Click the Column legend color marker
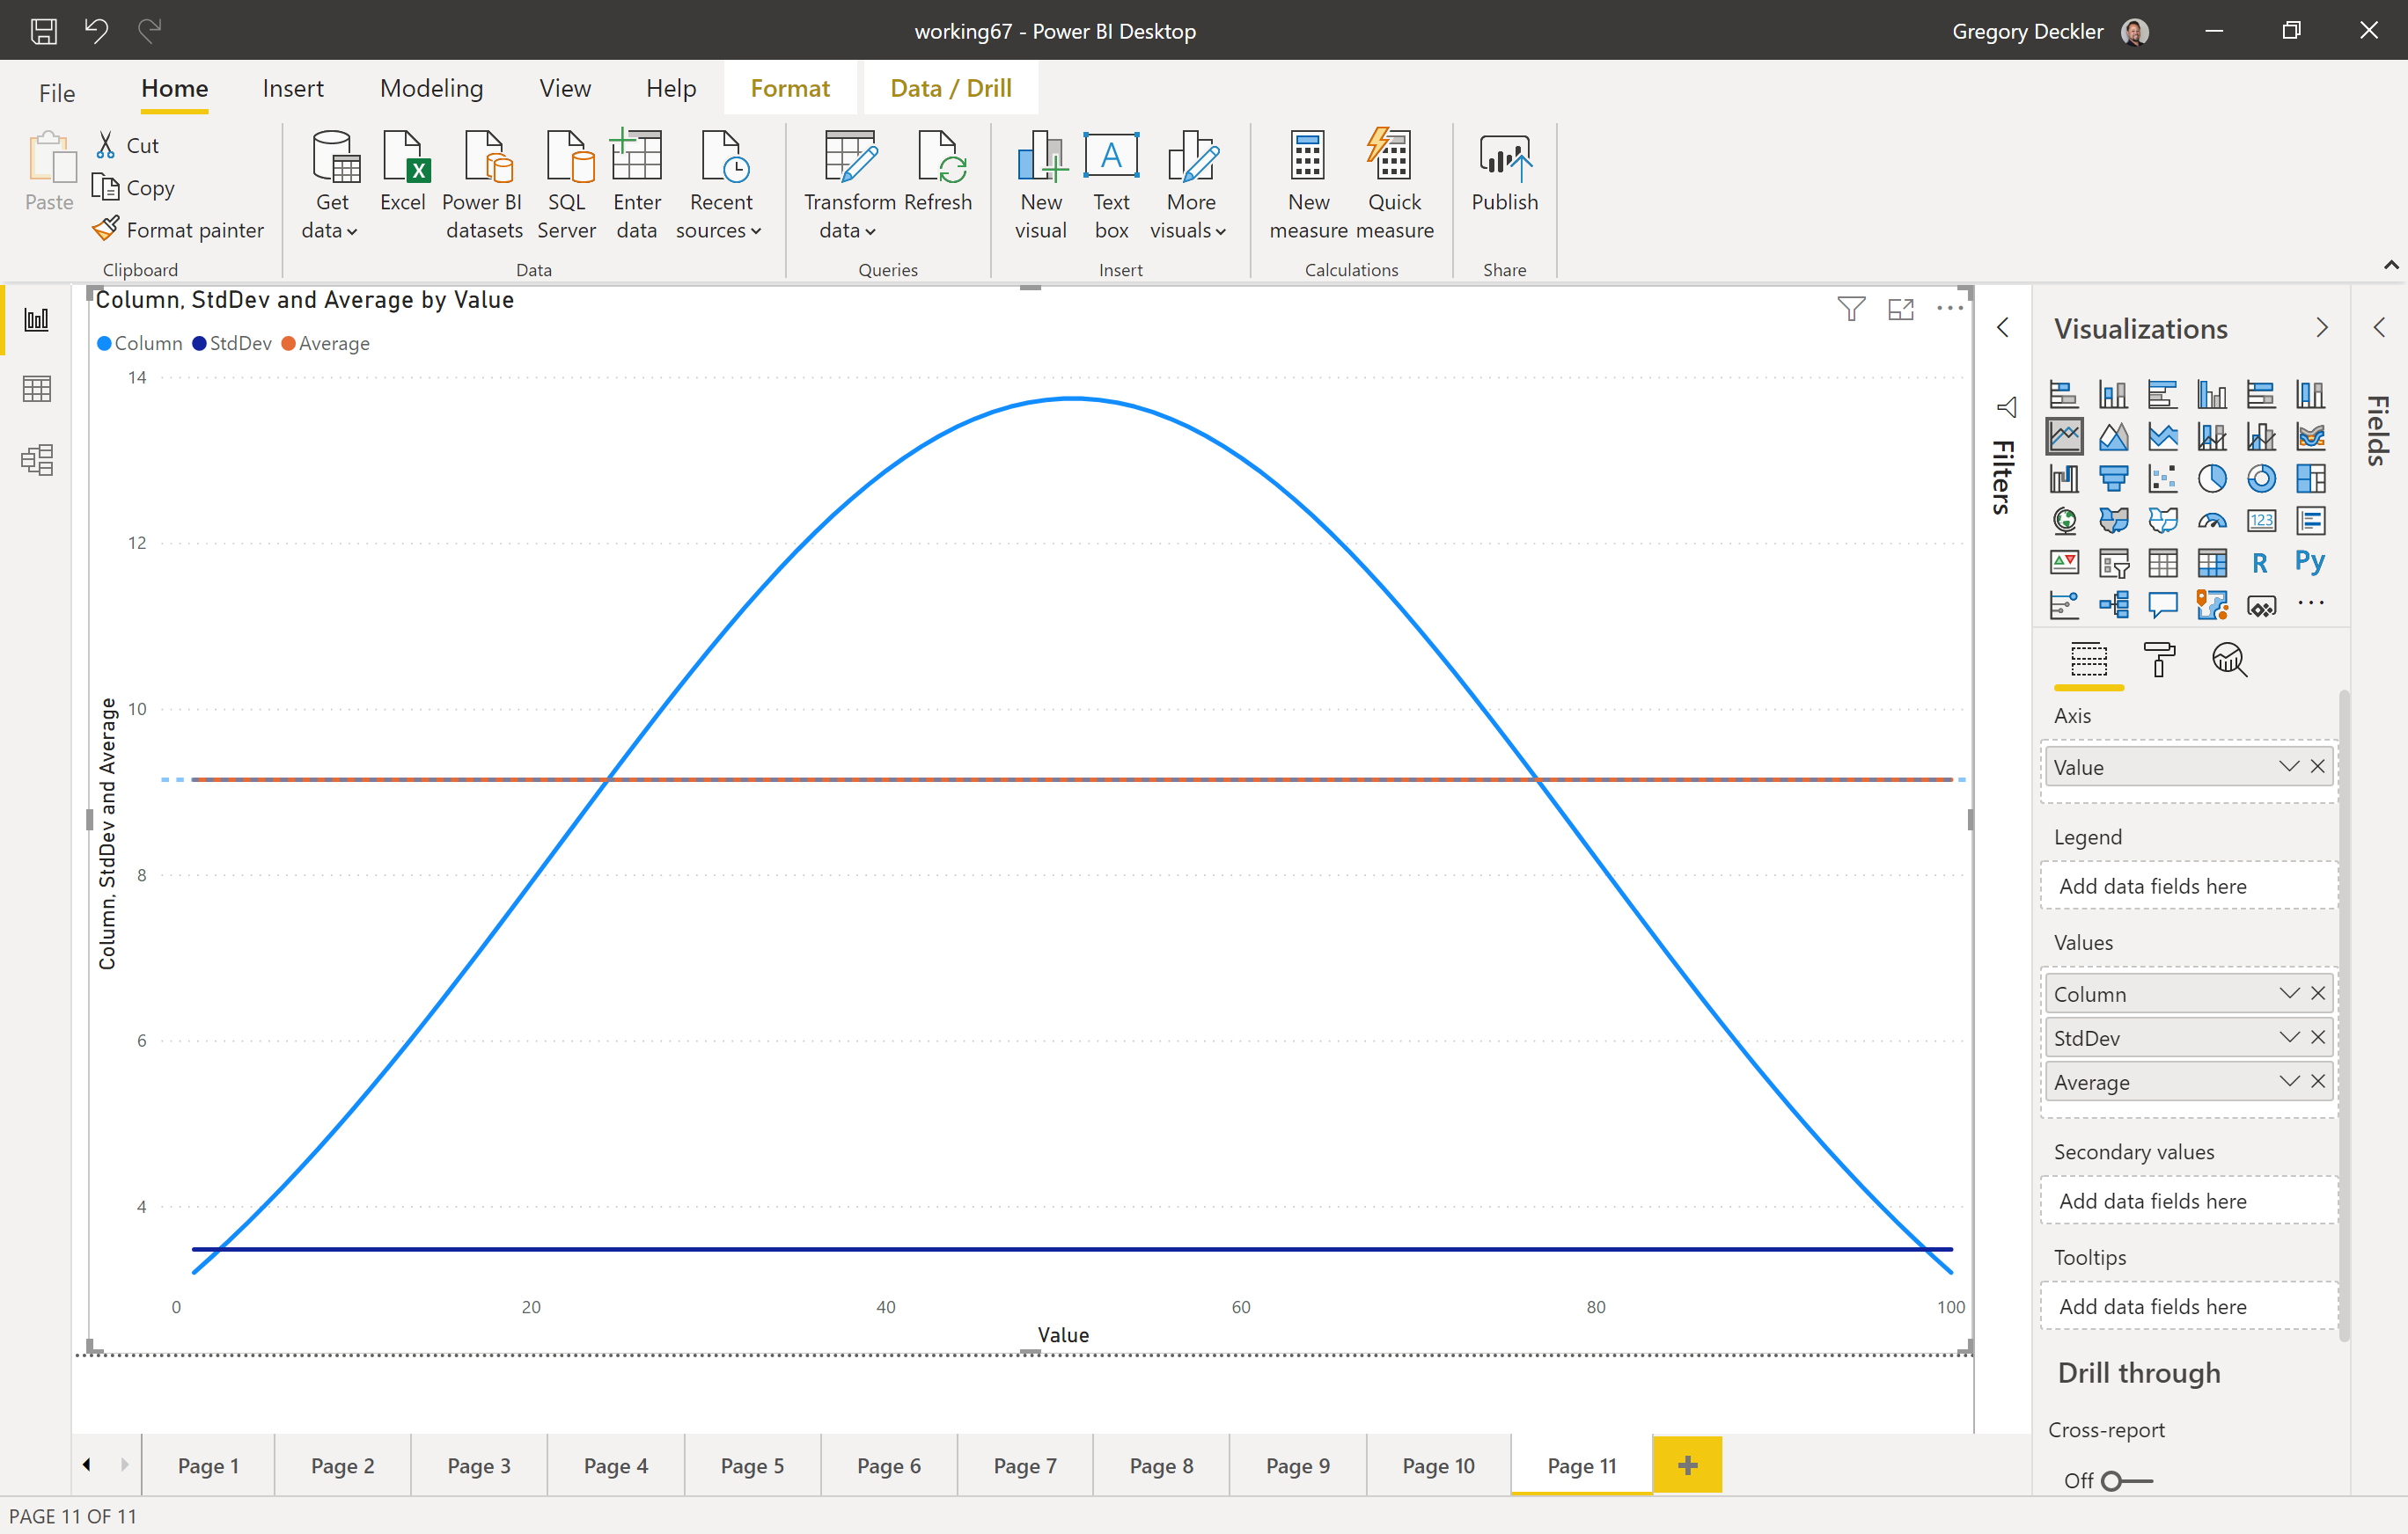The height and width of the screenshot is (1534, 2408). tap(104, 344)
